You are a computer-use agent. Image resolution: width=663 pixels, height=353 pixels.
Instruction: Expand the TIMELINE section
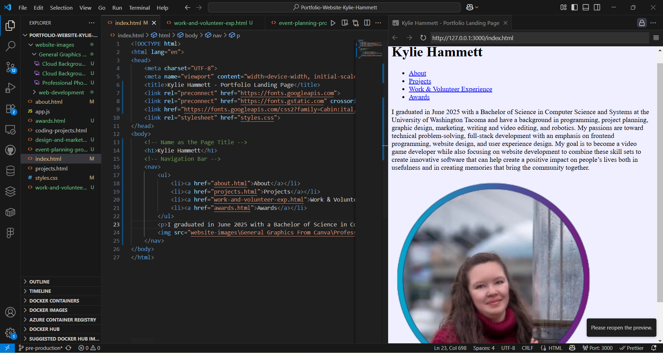(x=61, y=291)
